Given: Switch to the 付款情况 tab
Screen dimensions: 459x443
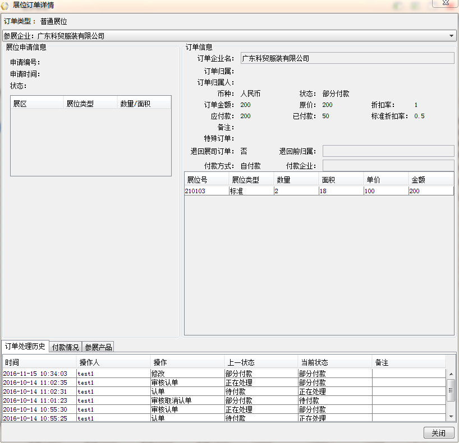Looking at the screenshot, I should tap(65, 347).
